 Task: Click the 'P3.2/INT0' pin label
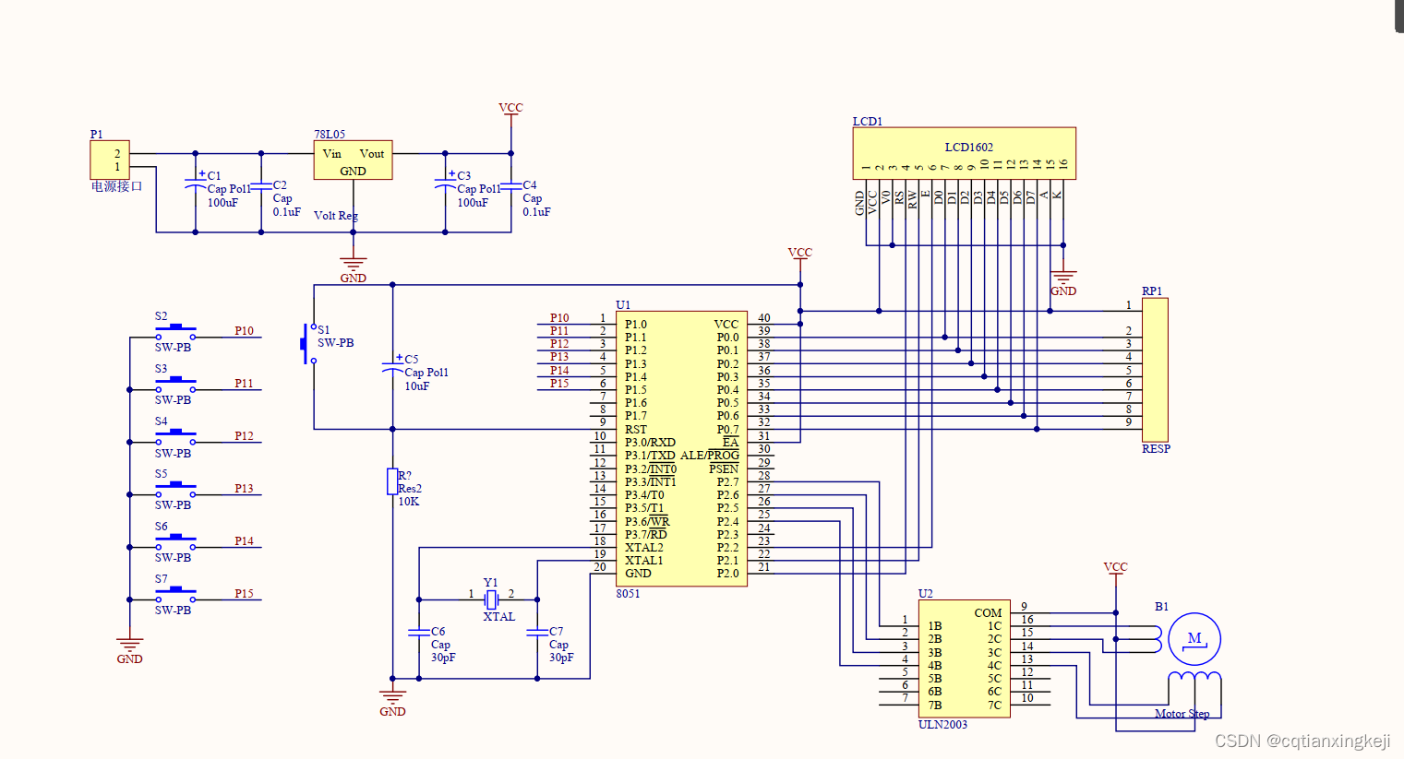651,469
